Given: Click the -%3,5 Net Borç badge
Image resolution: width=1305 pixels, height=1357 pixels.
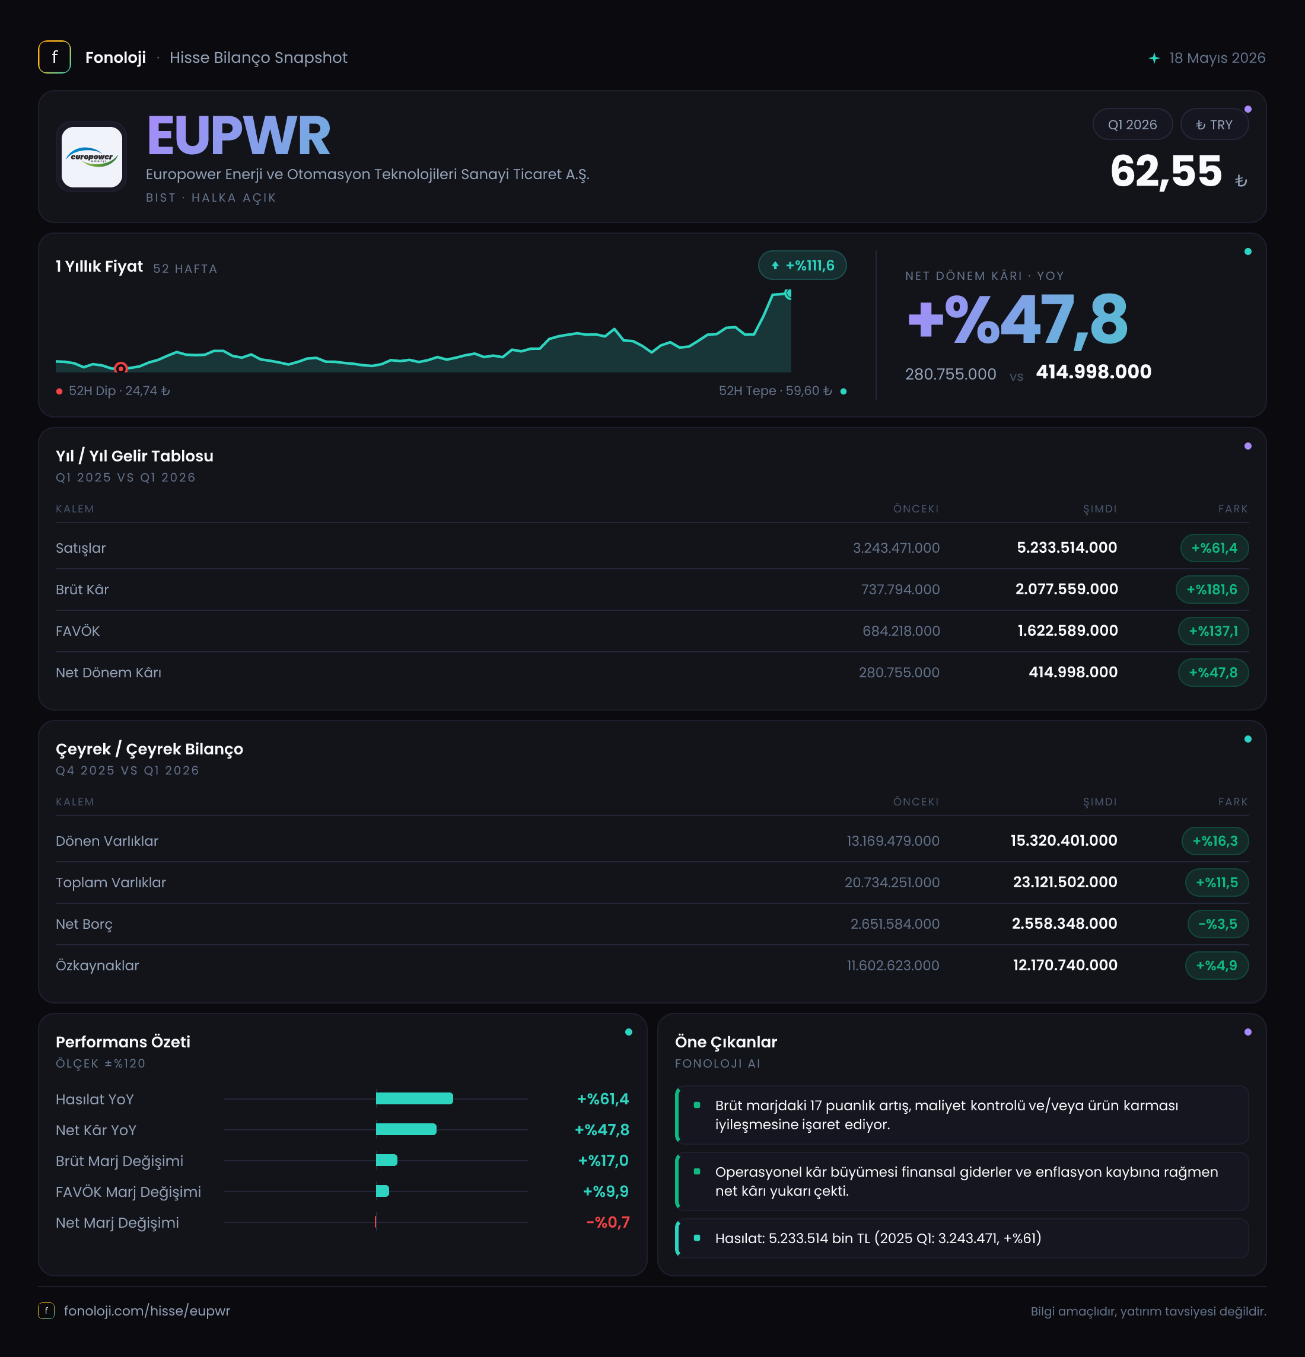Looking at the screenshot, I should click(x=1217, y=924).
